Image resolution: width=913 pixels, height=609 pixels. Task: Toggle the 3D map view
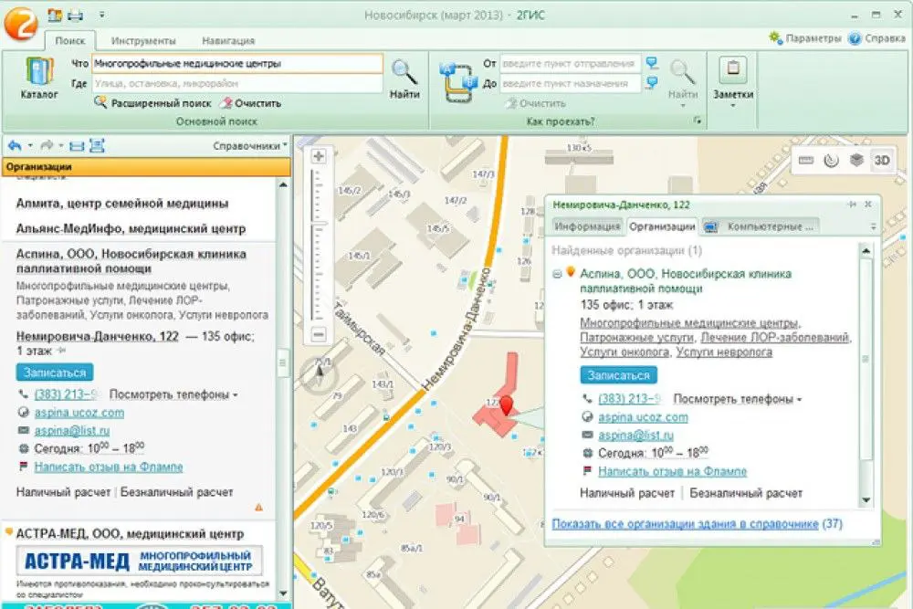[x=882, y=160]
